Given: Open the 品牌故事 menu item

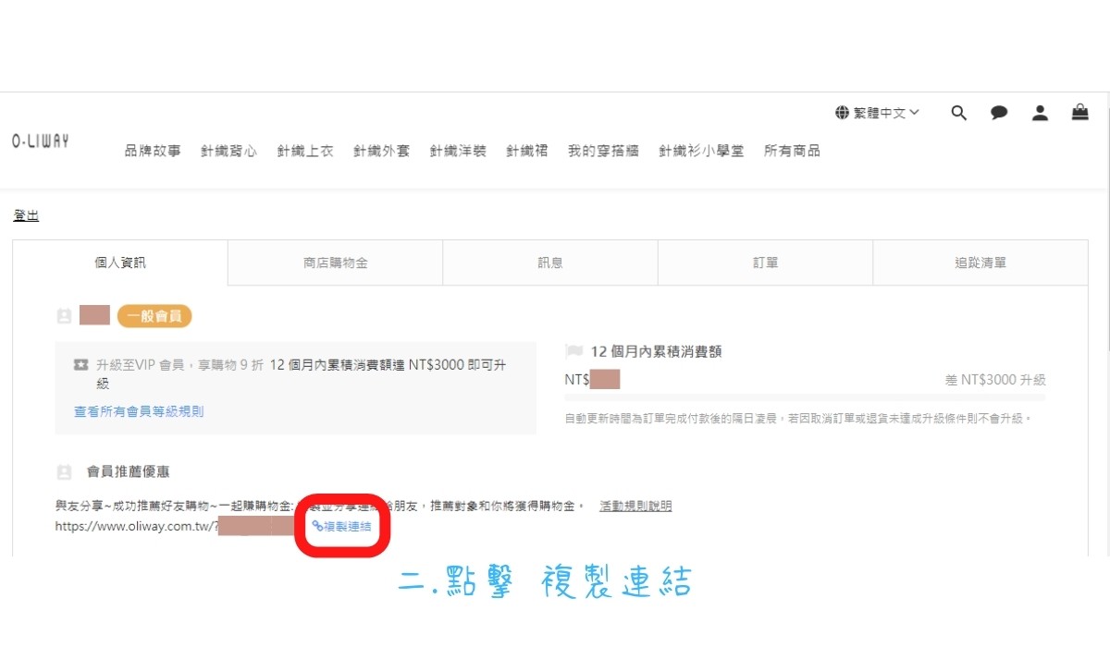Looking at the screenshot, I should pyautogui.click(x=153, y=151).
